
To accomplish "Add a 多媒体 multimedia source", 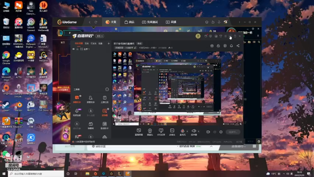I will pyautogui.click(x=172, y=132).
